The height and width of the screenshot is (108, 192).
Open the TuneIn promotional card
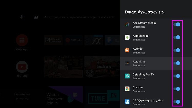click(102, 97)
